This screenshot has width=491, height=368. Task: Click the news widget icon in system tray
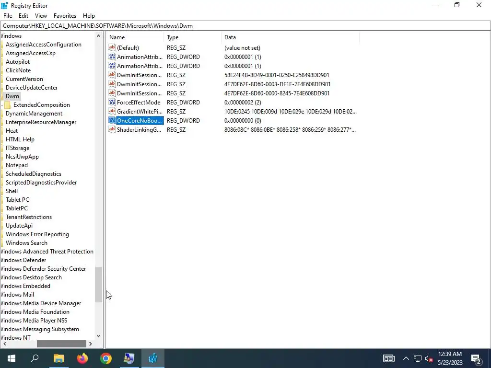[388, 358]
